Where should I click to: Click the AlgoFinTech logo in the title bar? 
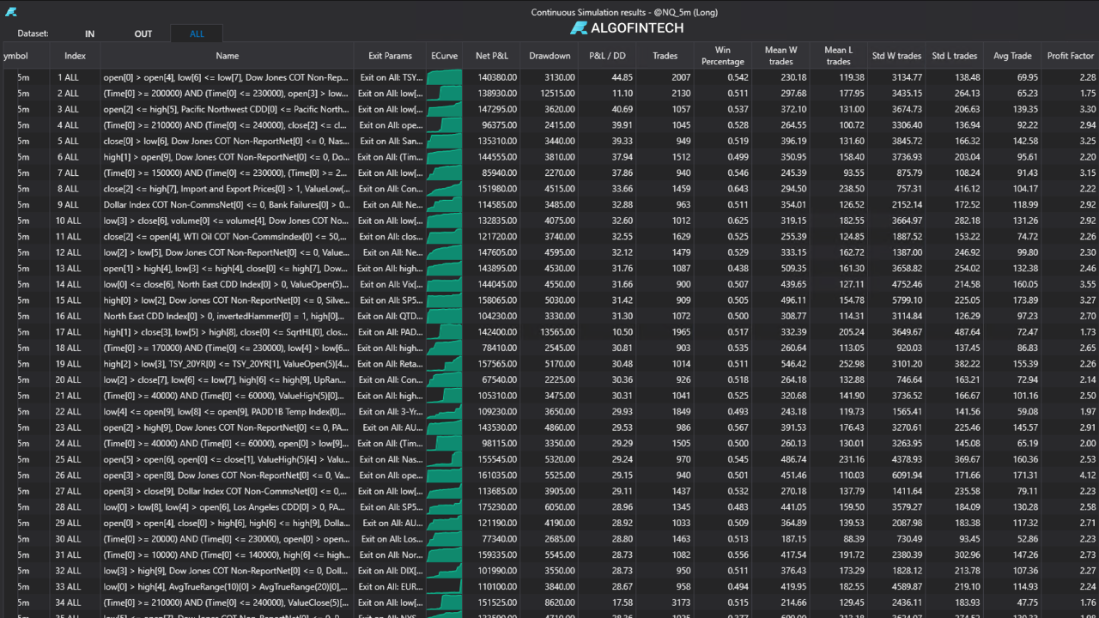(628, 27)
